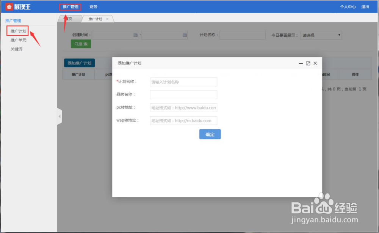Screen dimensions: 379x233
Task: Select 关键词 in the sidebar
Action: pos(16,49)
